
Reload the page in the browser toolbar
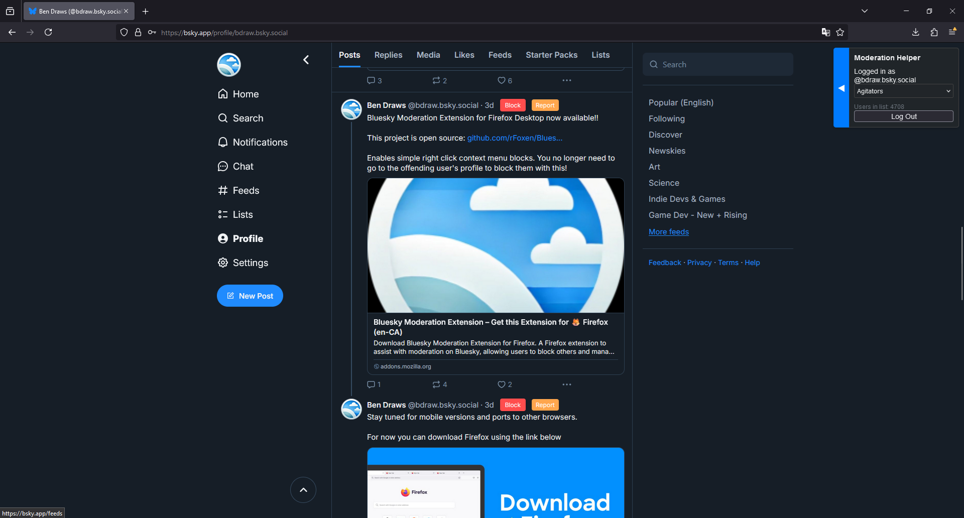tap(48, 32)
